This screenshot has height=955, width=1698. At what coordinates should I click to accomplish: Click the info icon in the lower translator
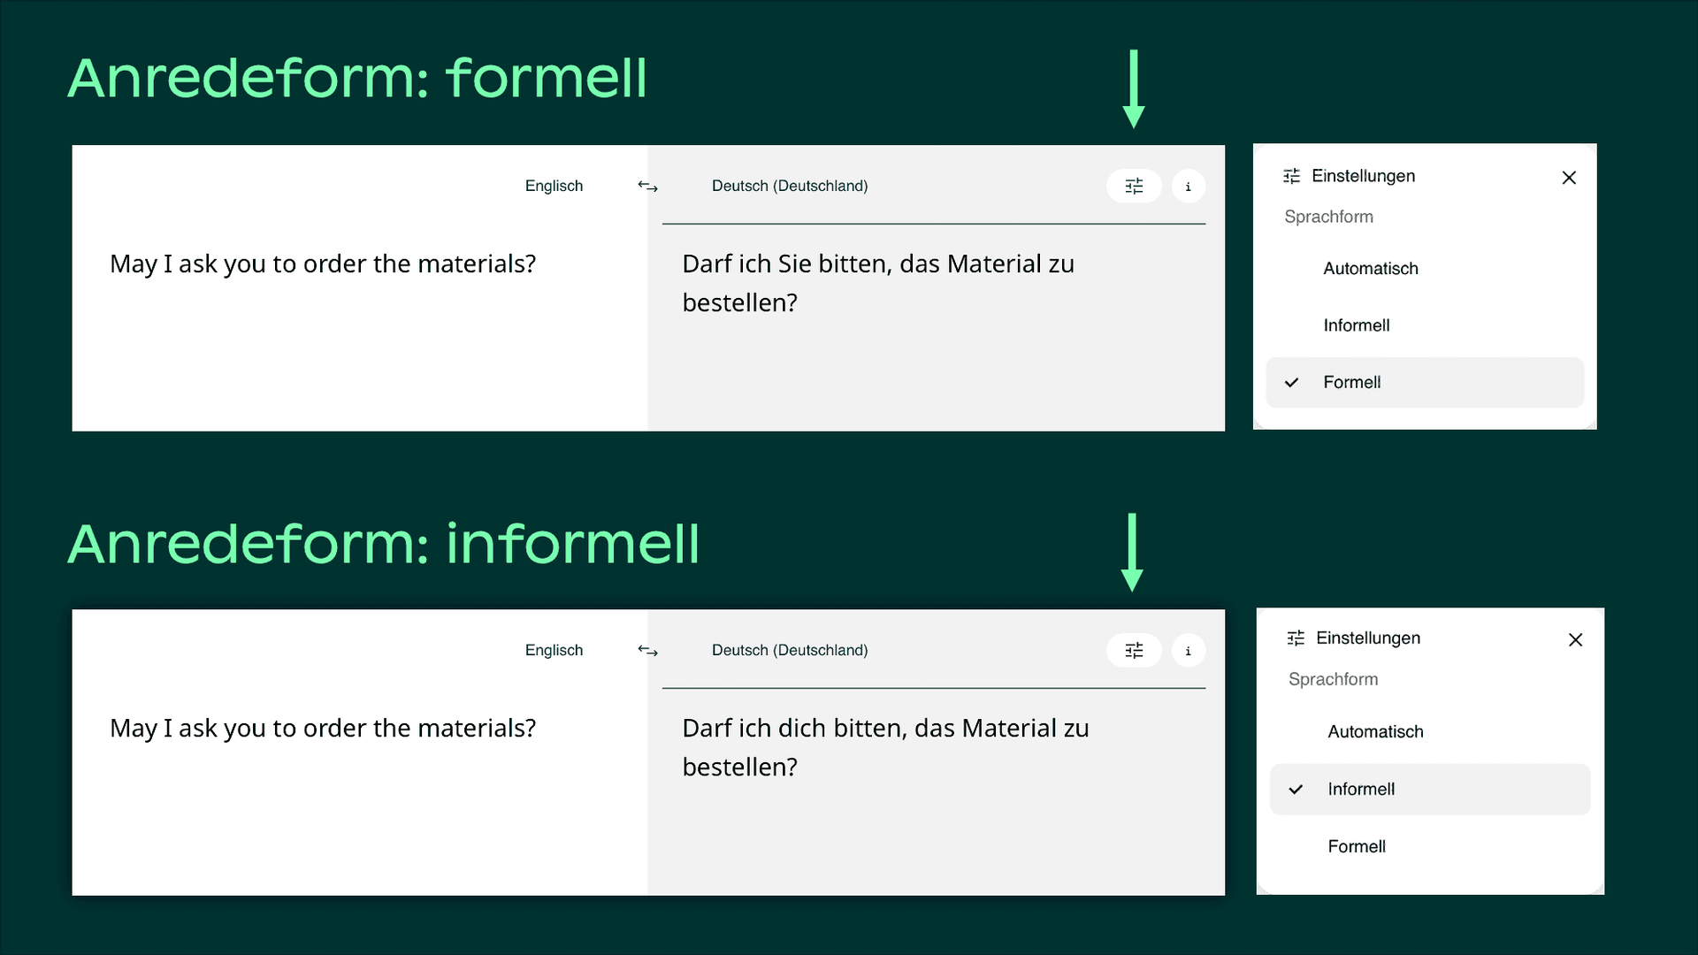[x=1189, y=650]
